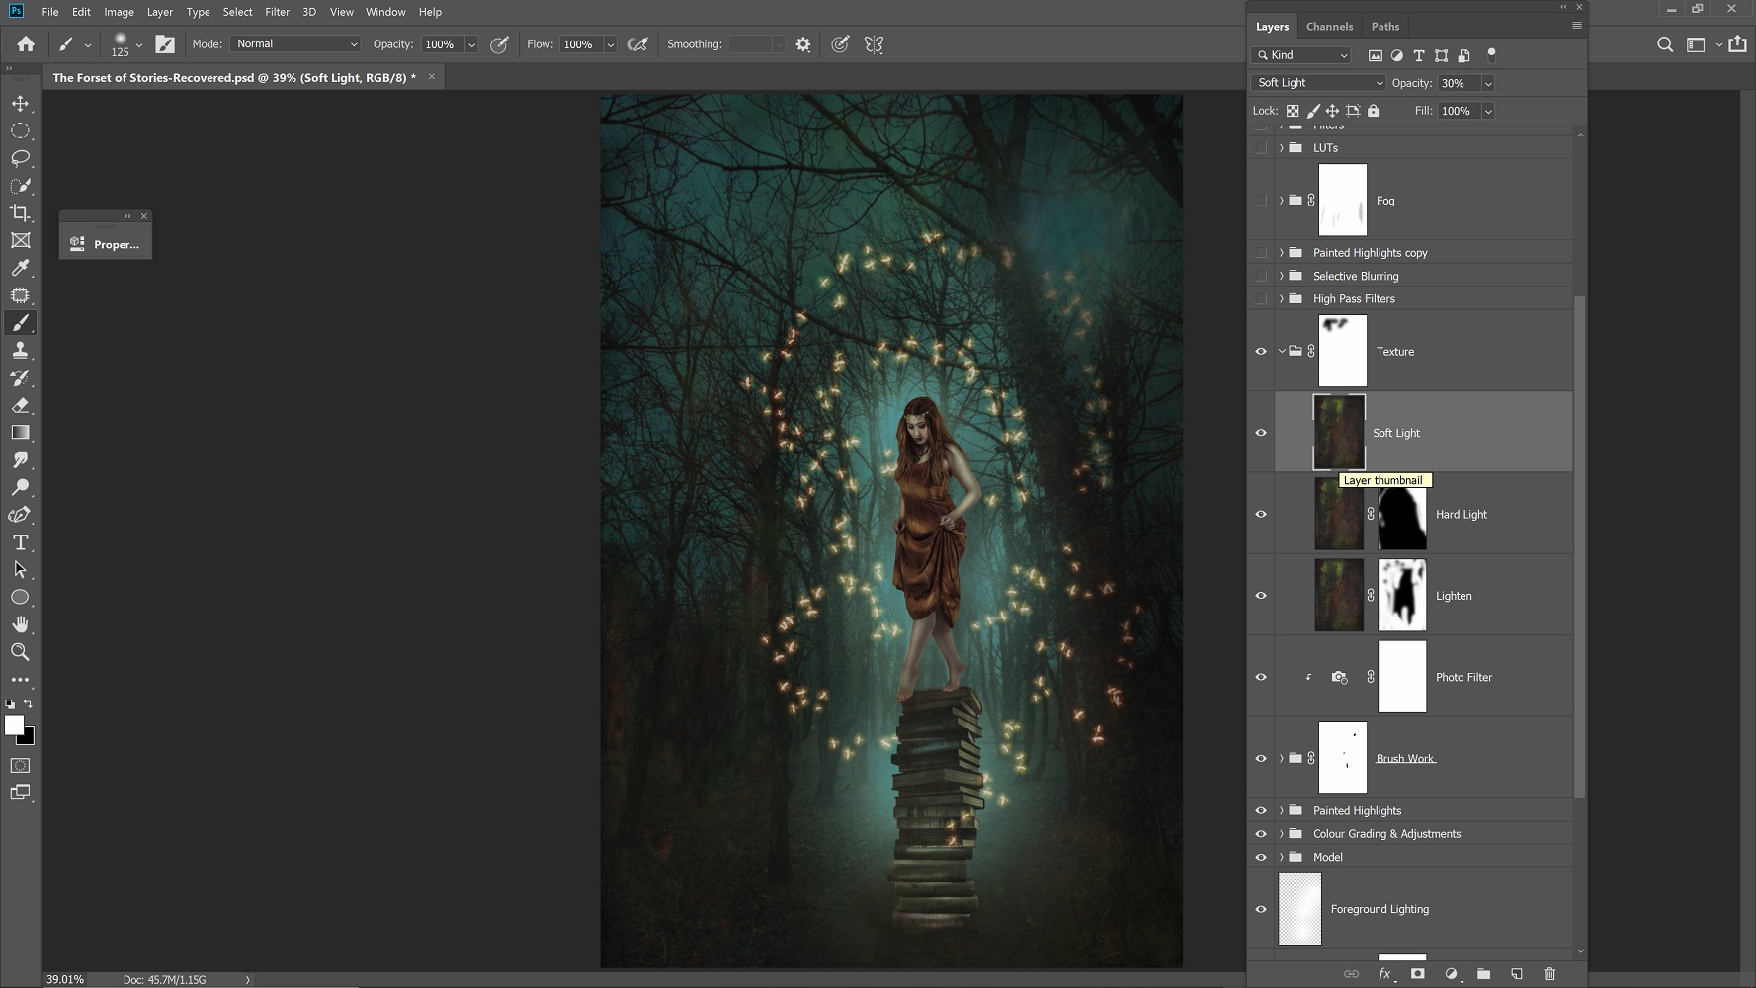1756x988 pixels.
Task: Create a new layer with bottom icon
Action: [1516, 974]
